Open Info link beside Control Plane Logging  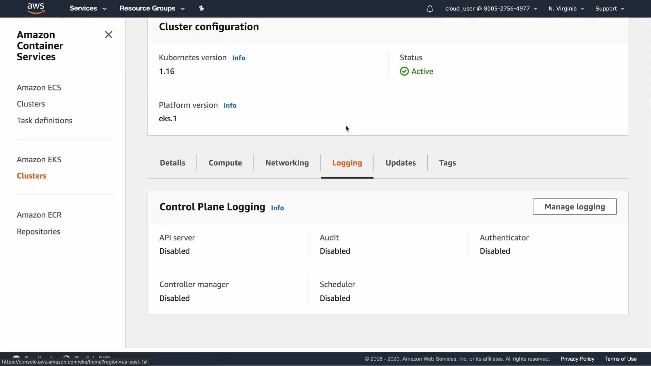[277, 208]
